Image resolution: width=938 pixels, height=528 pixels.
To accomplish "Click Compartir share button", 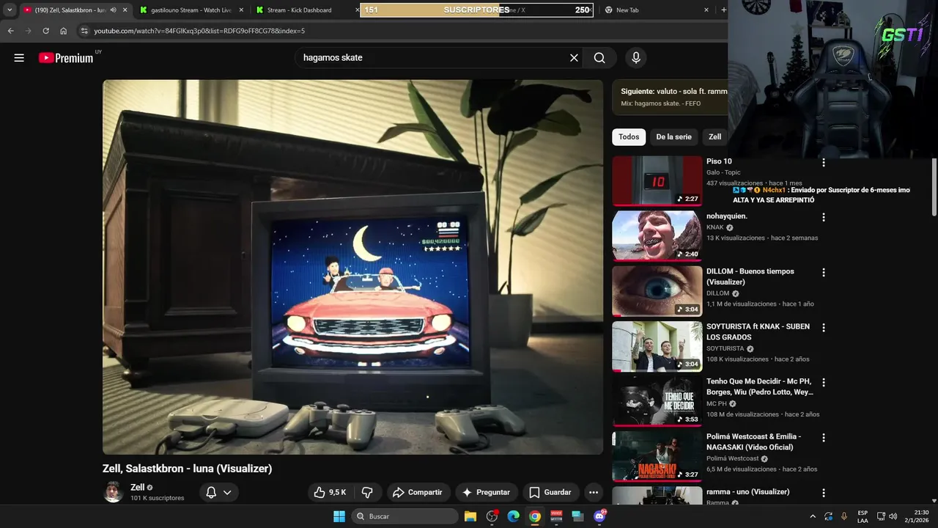I will [417, 492].
